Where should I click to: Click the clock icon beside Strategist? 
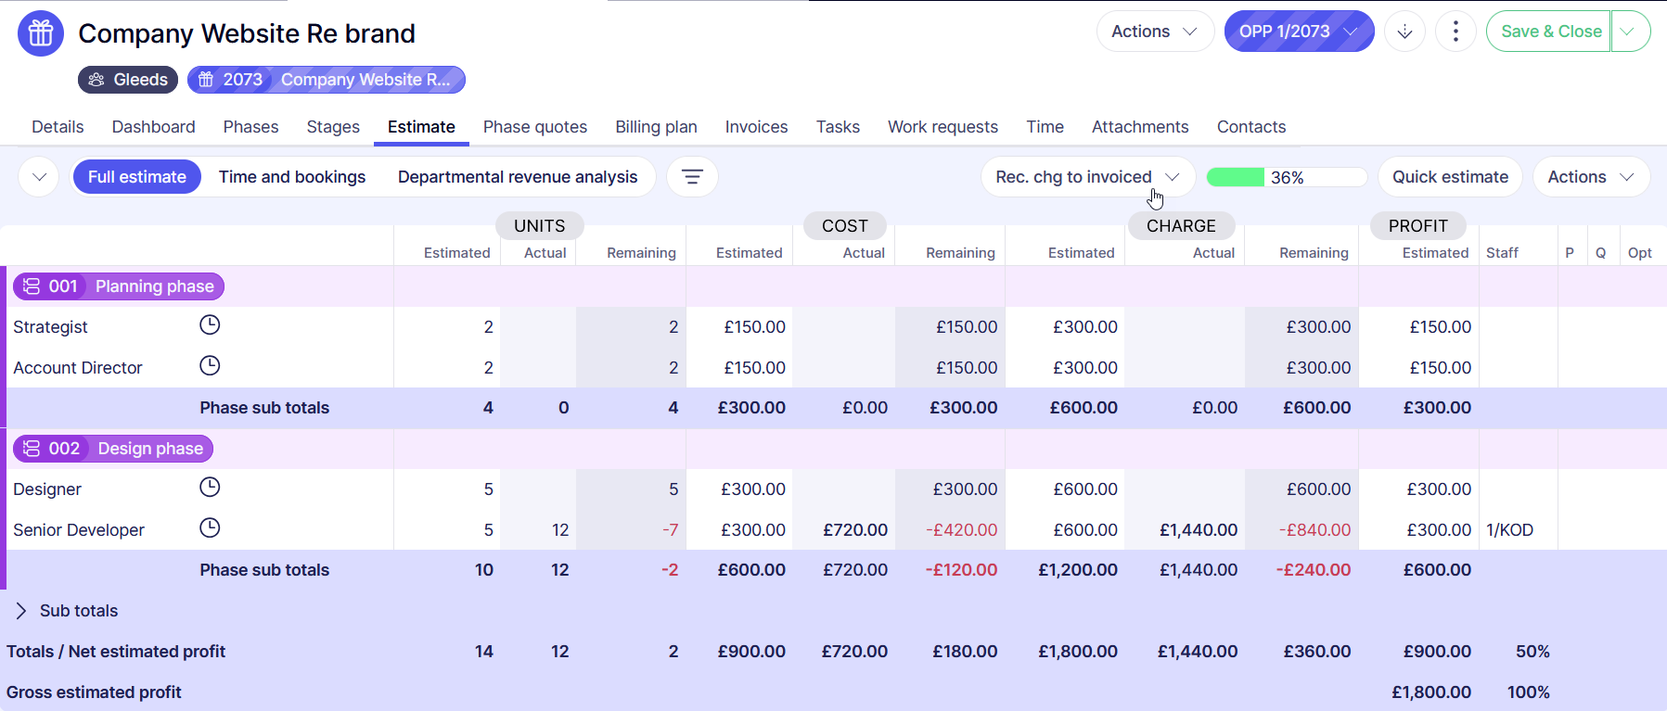[211, 325]
